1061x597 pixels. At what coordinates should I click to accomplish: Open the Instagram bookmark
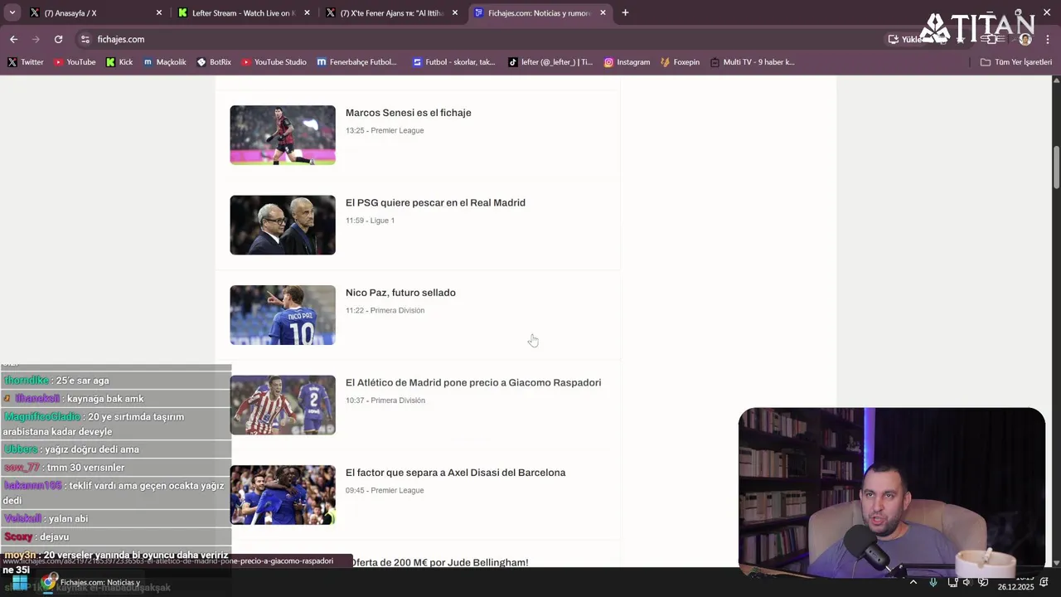tap(627, 62)
